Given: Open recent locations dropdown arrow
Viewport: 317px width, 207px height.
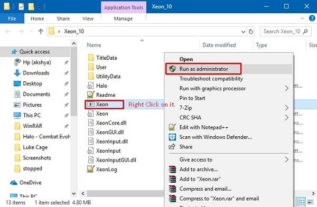Looking at the screenshot, I should point(31,31).
